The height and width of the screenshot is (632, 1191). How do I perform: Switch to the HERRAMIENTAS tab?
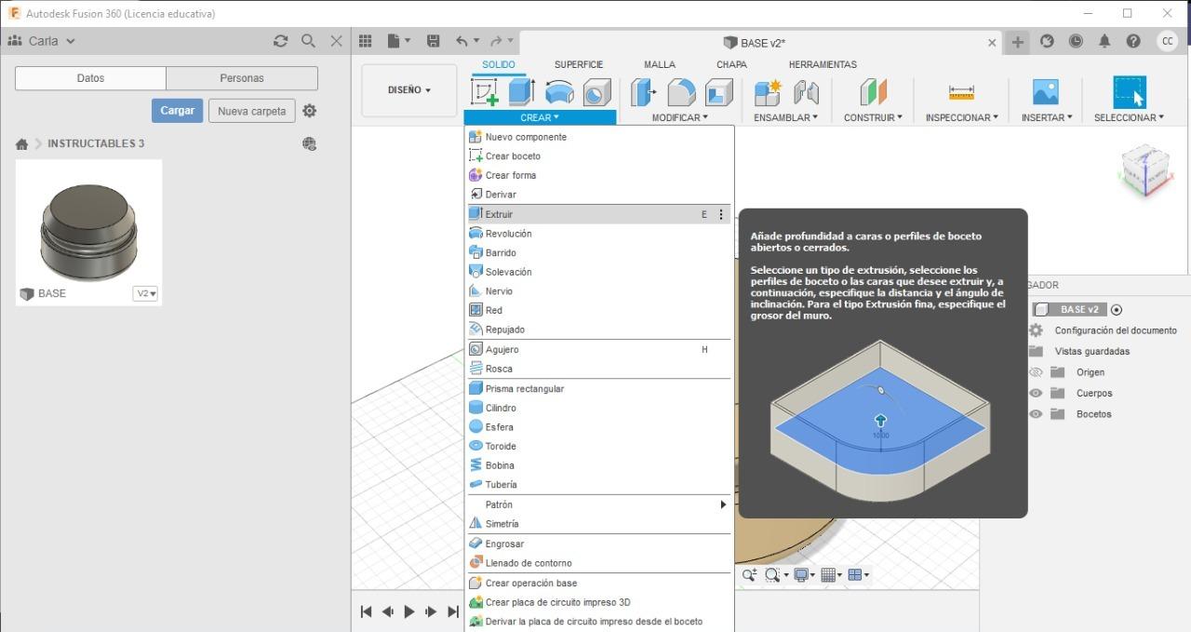coord(823,64)
